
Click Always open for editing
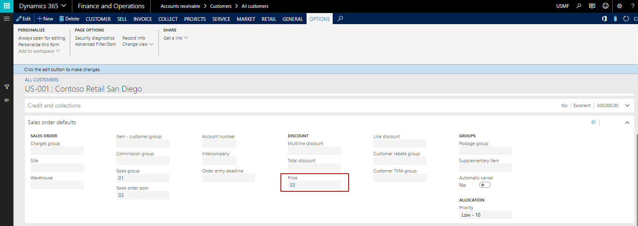click(x=42, y=38)
